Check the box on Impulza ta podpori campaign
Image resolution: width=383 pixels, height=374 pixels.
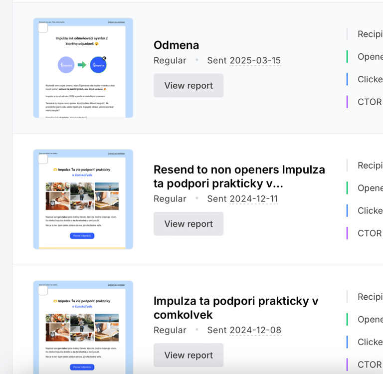click(43, 291)
